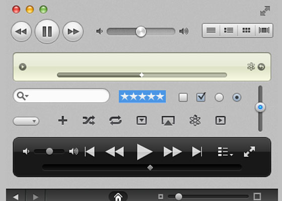
Task: Click loud volume speaker icon near top slider
Action: (x=184, y=31)
